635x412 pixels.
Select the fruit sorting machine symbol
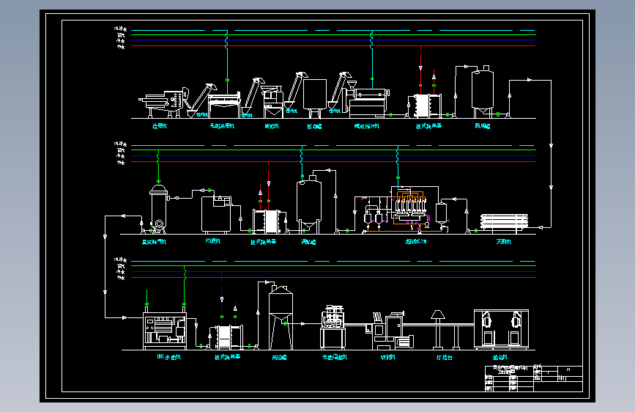click(164, 103)
